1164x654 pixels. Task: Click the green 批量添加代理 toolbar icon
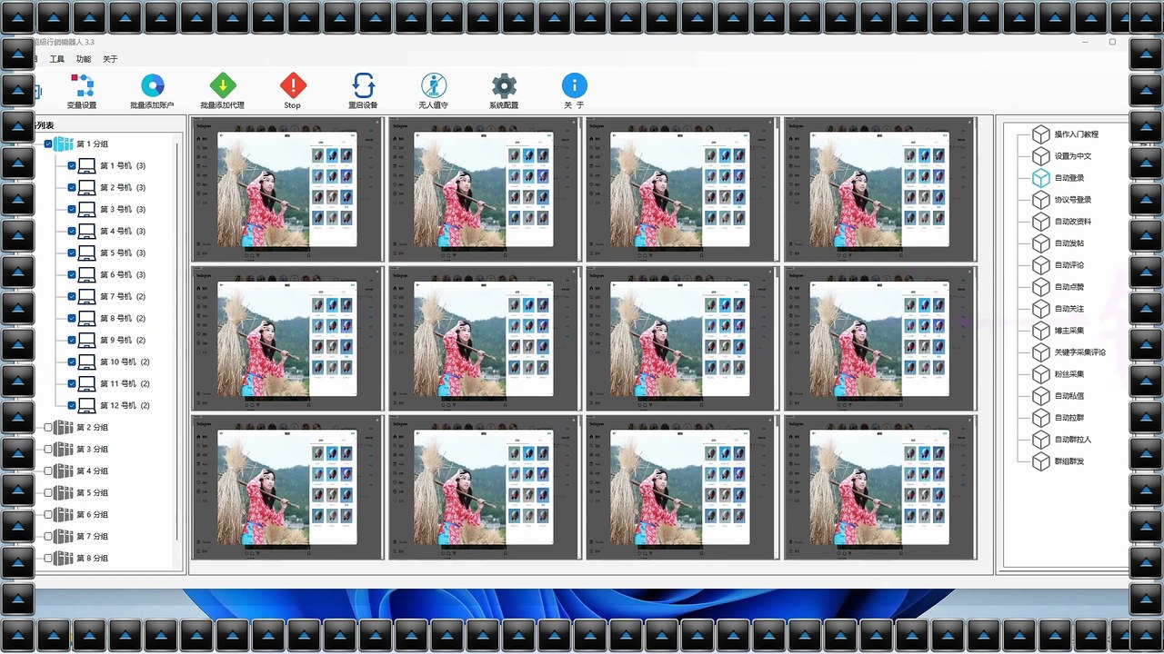[x=222, y=86]
